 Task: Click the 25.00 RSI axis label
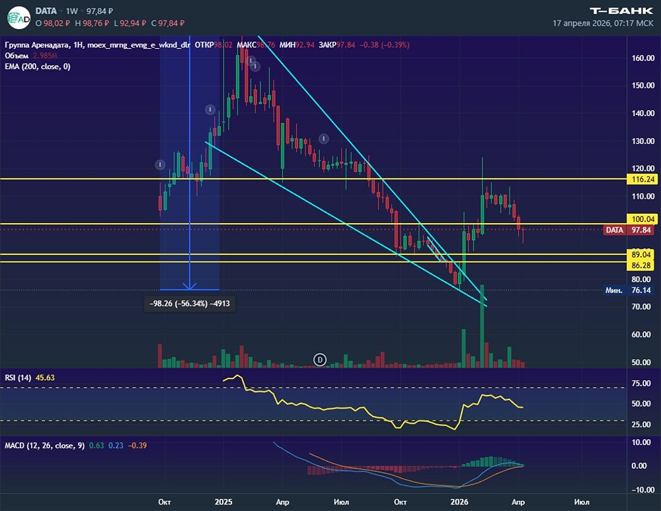641,425
